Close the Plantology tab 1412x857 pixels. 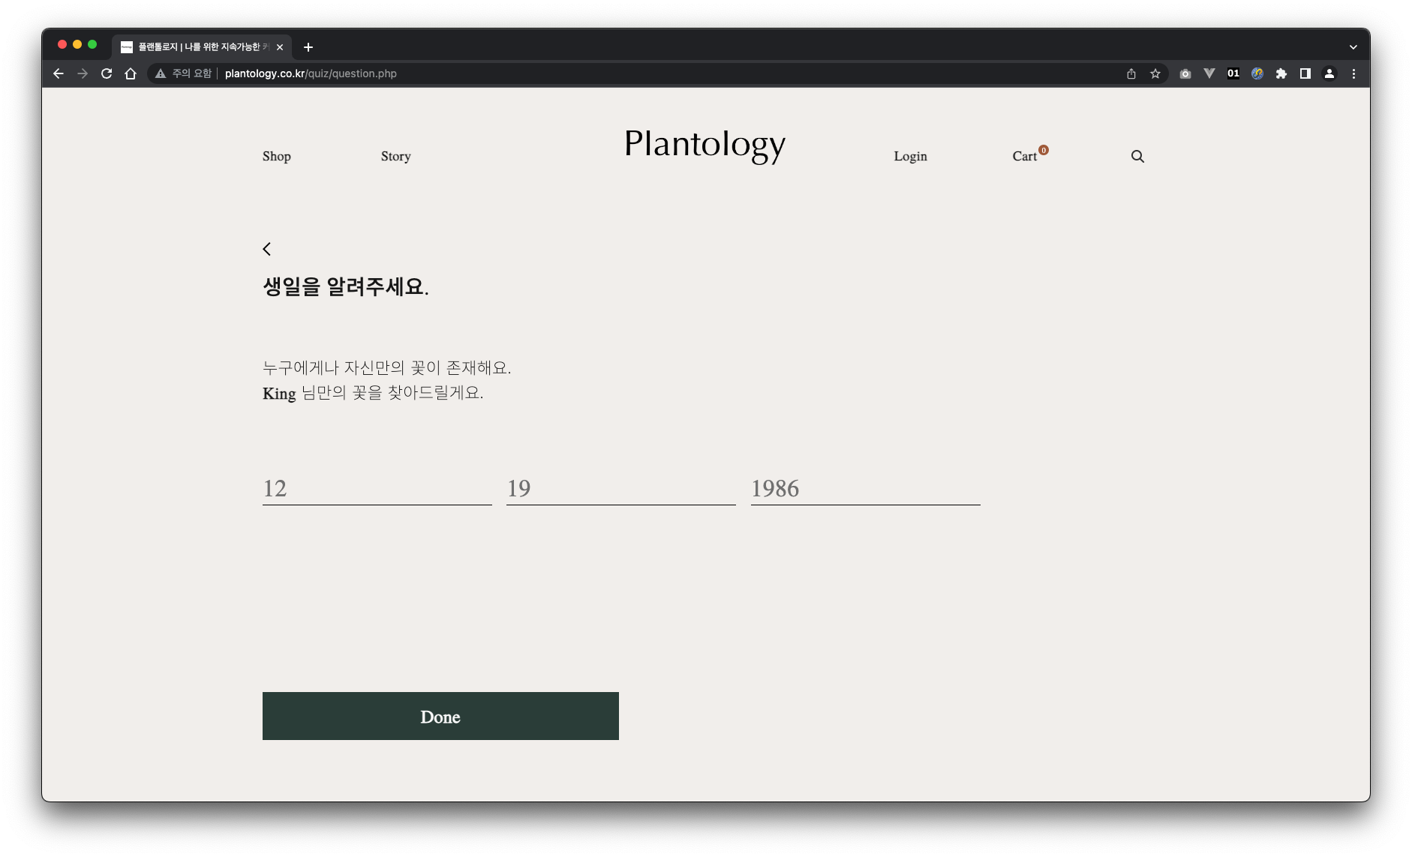[280, 47]
